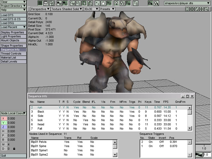Open the Texture Shaded Solid dropdown
212x159 pixels.
tap(67, 9)
